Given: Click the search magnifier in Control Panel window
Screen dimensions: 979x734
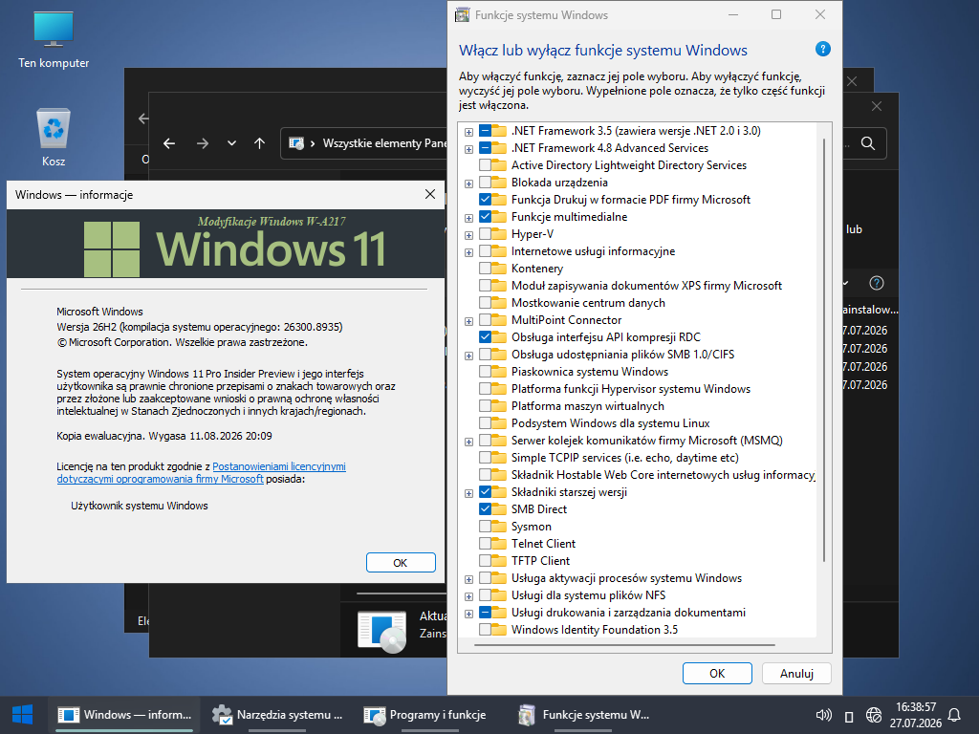Looking at the screenshot, I should [868, 143].
